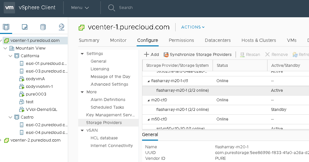Screen dimensions: 309x162
Task: Collapse the California cluster node
Action: 10,56
